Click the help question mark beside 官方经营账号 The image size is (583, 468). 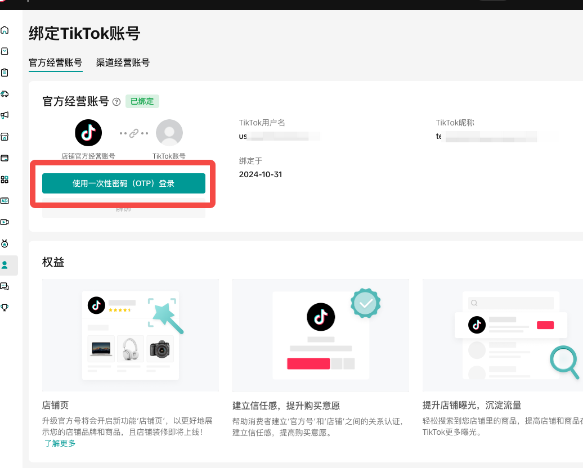116,102
